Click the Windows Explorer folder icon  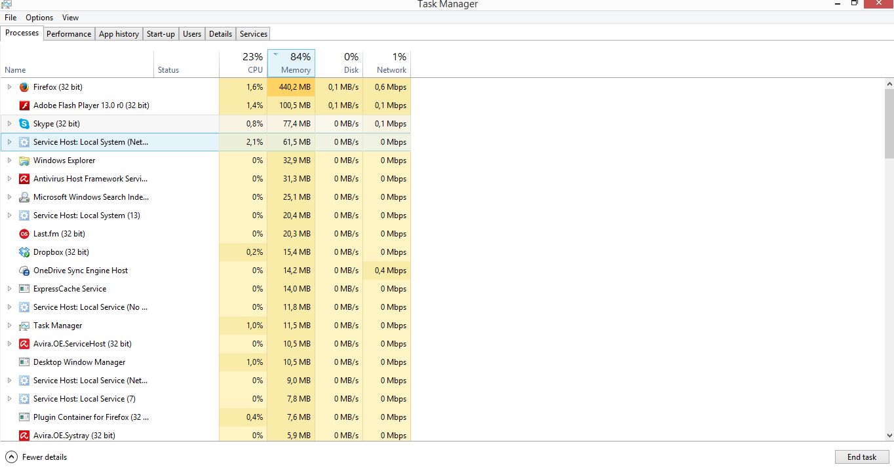point(24,160)
